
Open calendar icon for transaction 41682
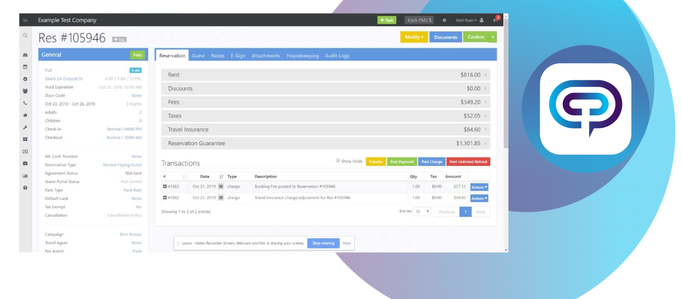(x=221, y=198)
